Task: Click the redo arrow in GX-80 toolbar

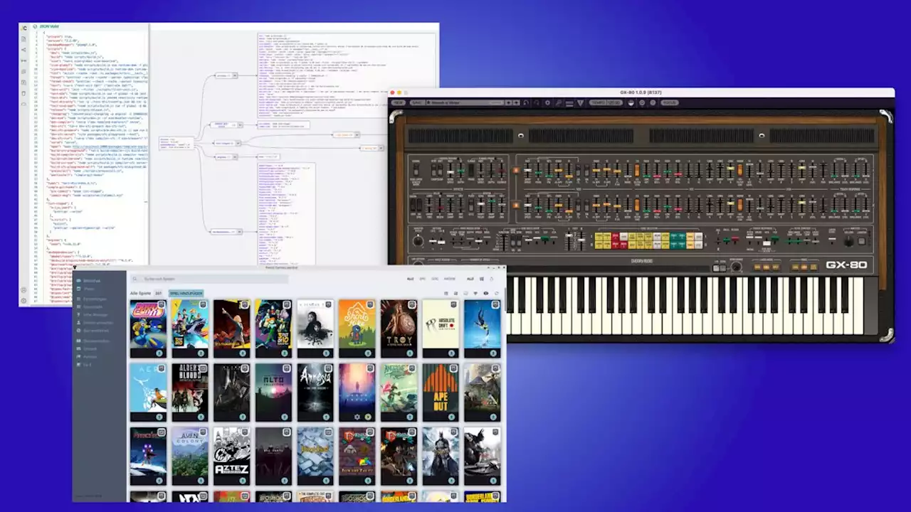Action: (537, 103)
